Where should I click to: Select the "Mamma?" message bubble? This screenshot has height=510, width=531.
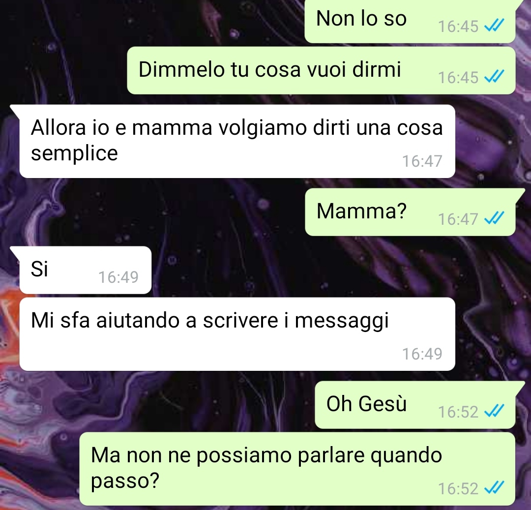pyautogui.click(x=410, y=212)
